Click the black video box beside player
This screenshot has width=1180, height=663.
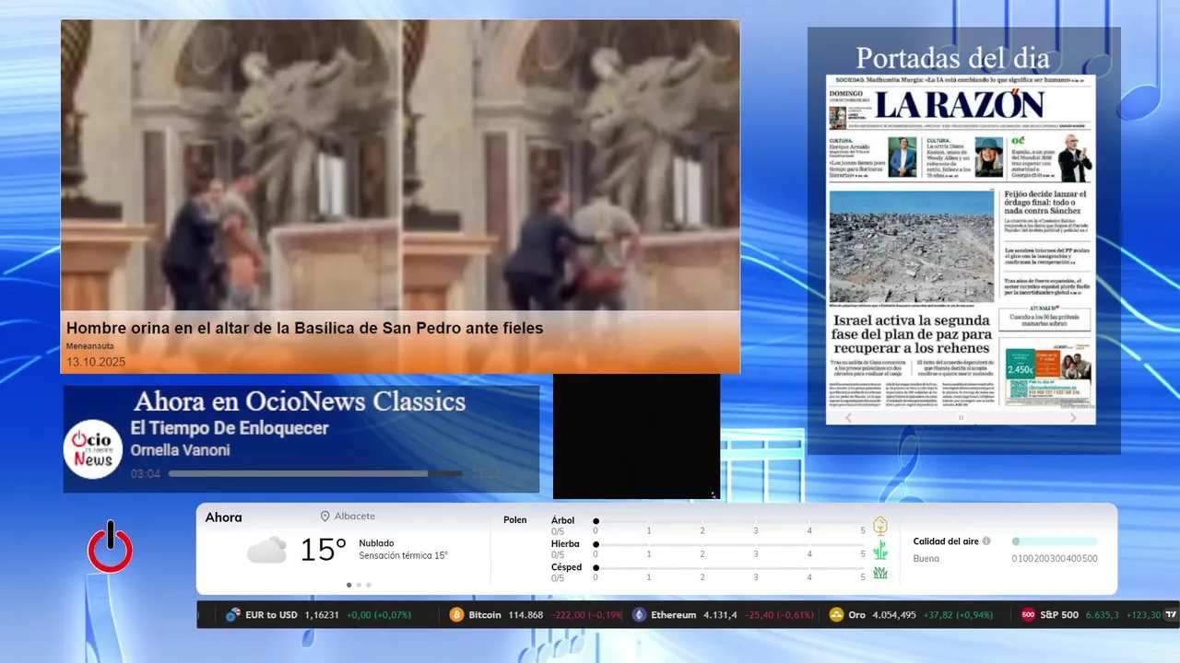636,436
